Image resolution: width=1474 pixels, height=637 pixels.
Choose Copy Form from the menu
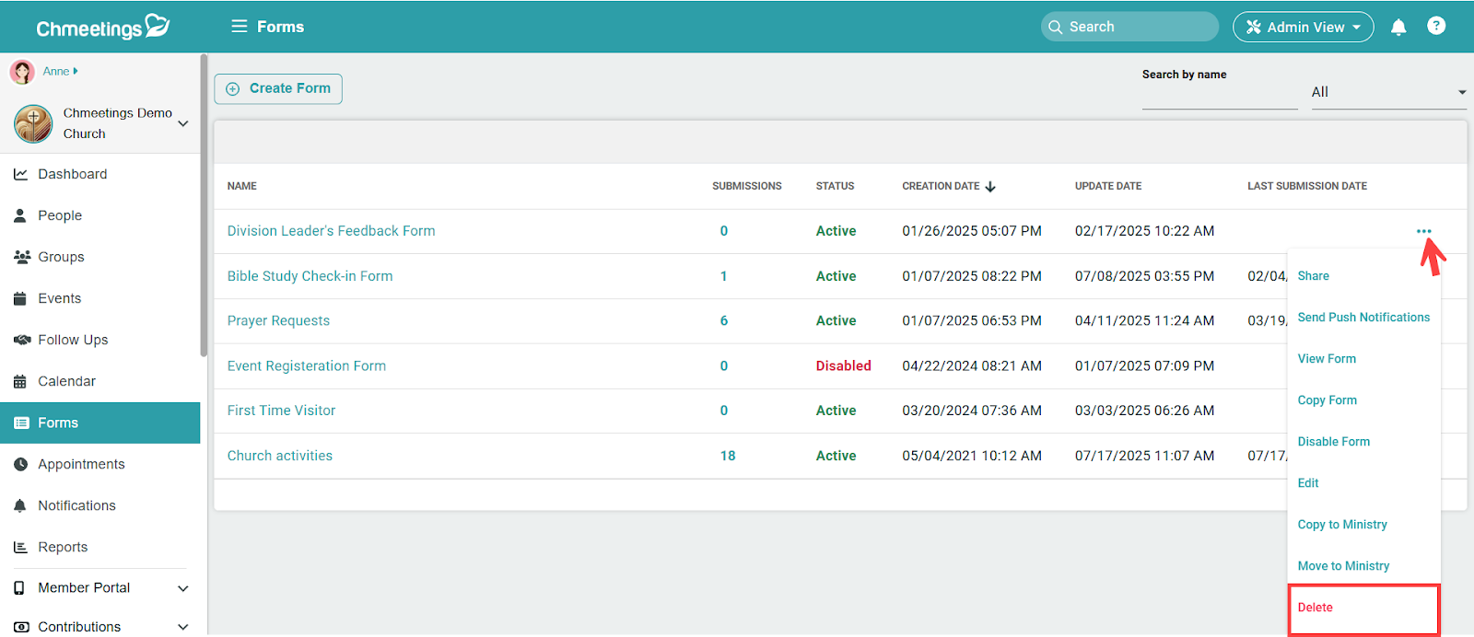pyautogui.click(x=1327, y=400)
